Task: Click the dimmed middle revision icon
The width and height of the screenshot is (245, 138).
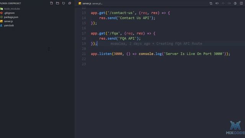Action: click(x=223, y=3)
